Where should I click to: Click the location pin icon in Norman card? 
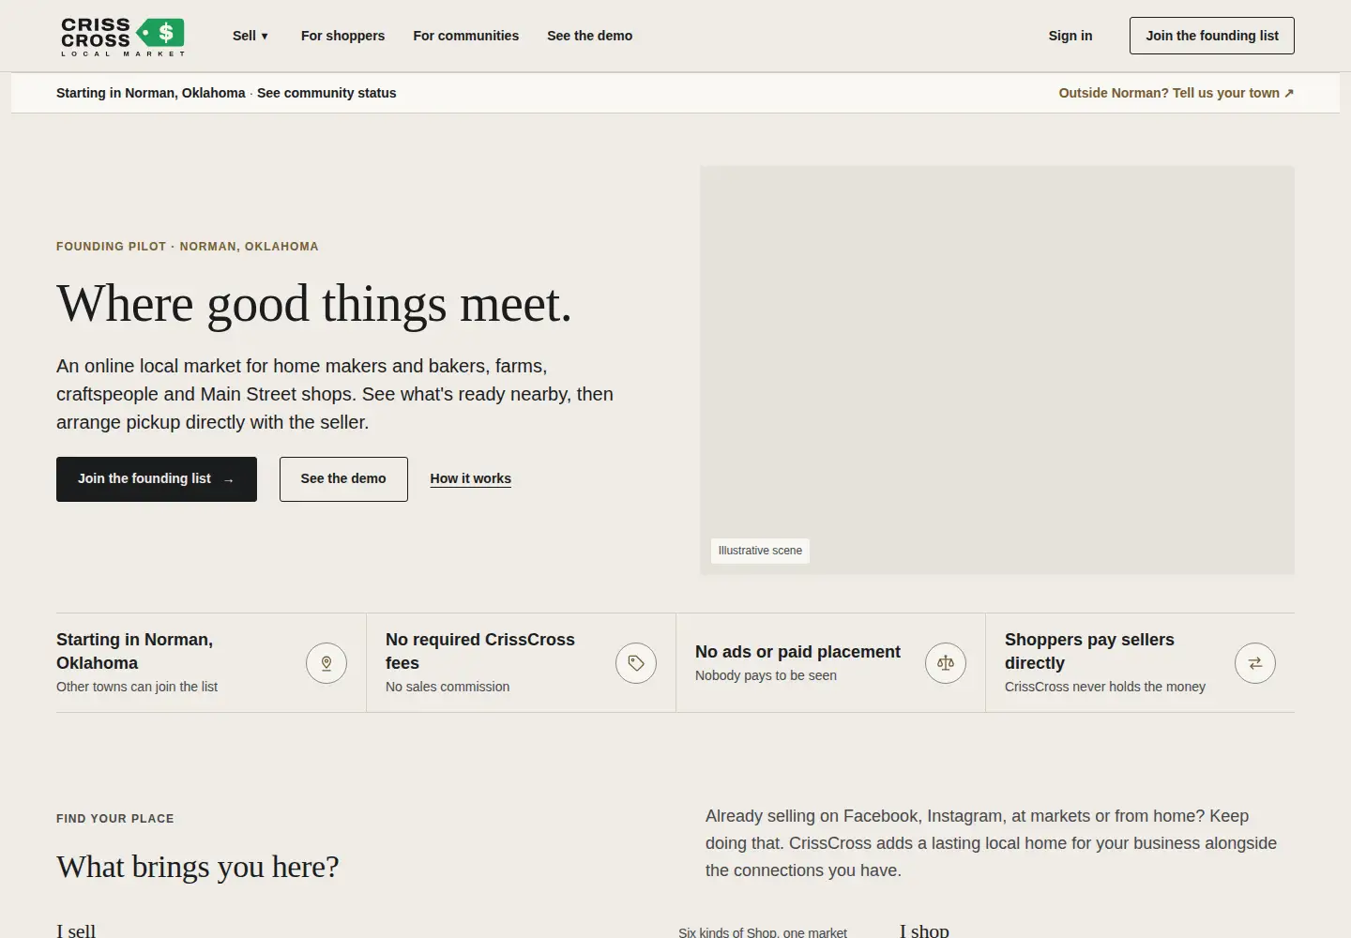[326, 663]
